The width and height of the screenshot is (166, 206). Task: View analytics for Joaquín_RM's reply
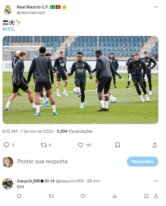tap(115, 196)
